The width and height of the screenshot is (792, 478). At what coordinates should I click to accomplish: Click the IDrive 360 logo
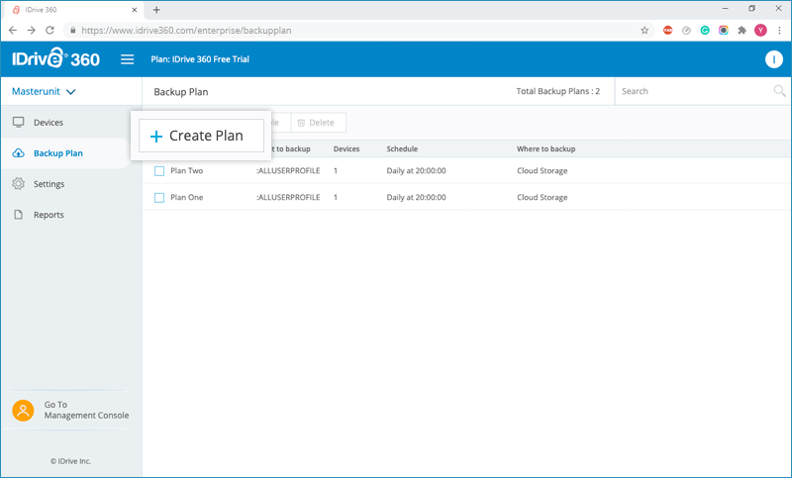click(56, 58)
